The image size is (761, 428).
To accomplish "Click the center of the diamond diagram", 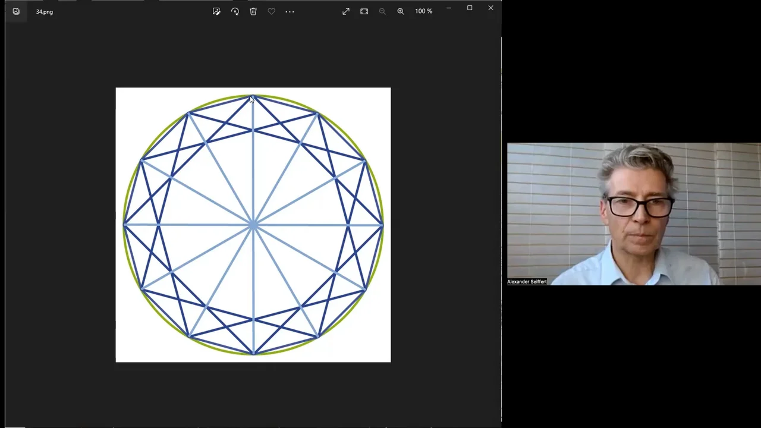I will [x=253, y=225].
